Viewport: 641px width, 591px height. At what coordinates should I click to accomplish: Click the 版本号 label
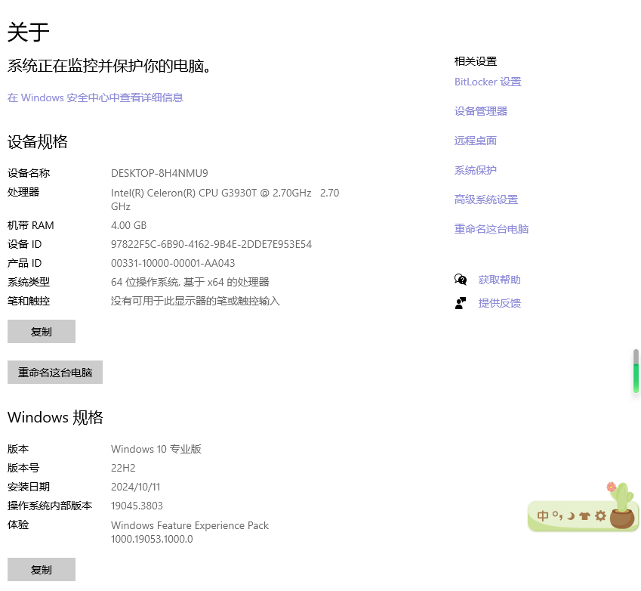(23, 468)
